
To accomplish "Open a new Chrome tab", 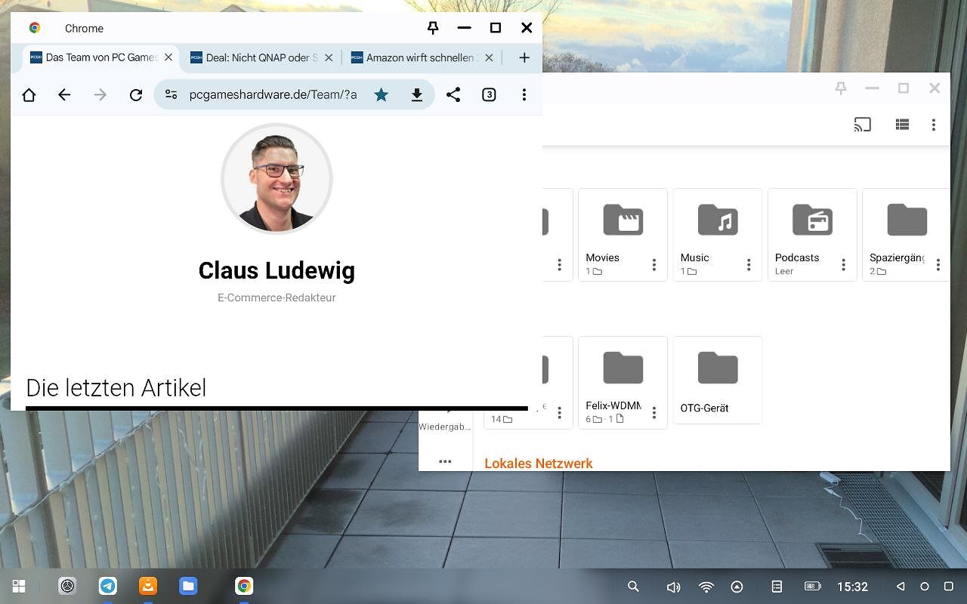I will [524, 57].
